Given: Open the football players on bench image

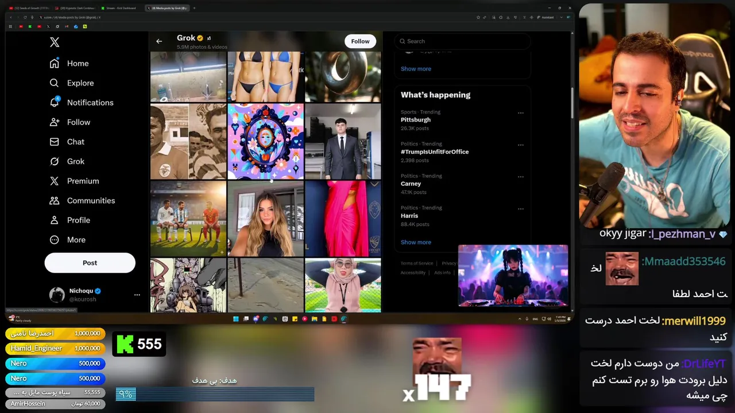Looking at the screenshot, I should 188,219.
